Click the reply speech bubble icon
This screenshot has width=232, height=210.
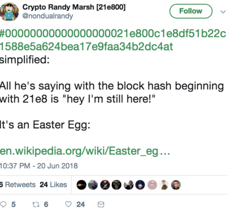(3, 204)
